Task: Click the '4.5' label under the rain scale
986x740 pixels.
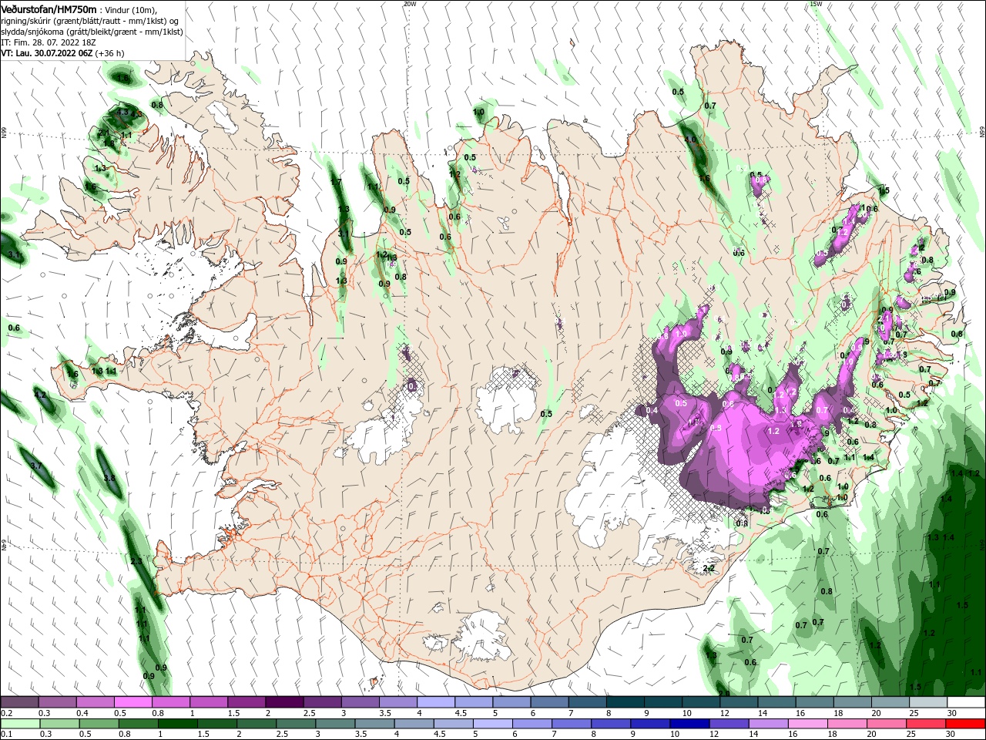Action: point(440,735)
